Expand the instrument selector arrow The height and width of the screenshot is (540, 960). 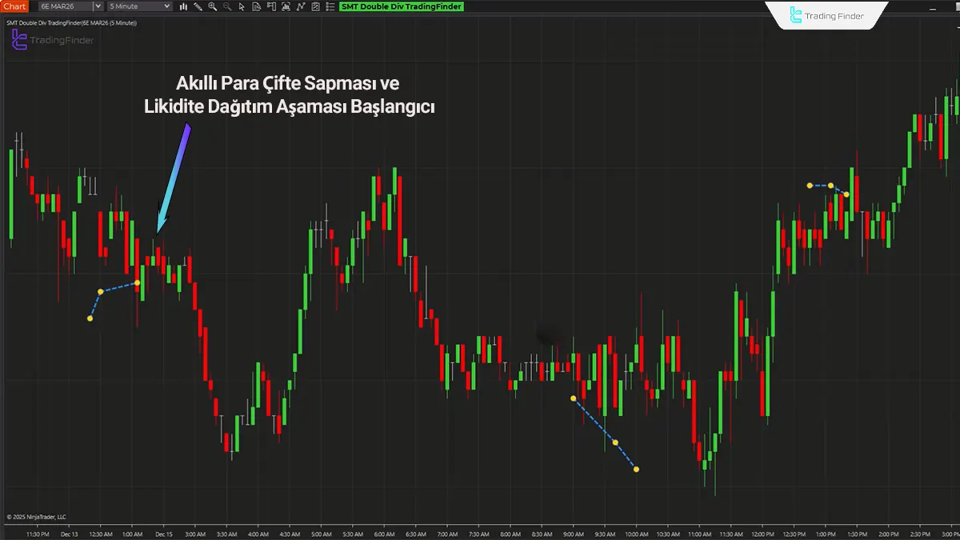click(x=98, y=6)
